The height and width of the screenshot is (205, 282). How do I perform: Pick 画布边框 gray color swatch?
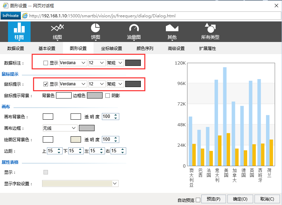(x=87, y=128)
